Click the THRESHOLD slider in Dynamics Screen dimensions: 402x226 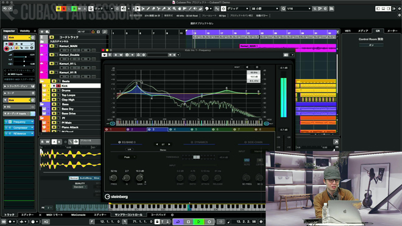click(x=196, y=157)
